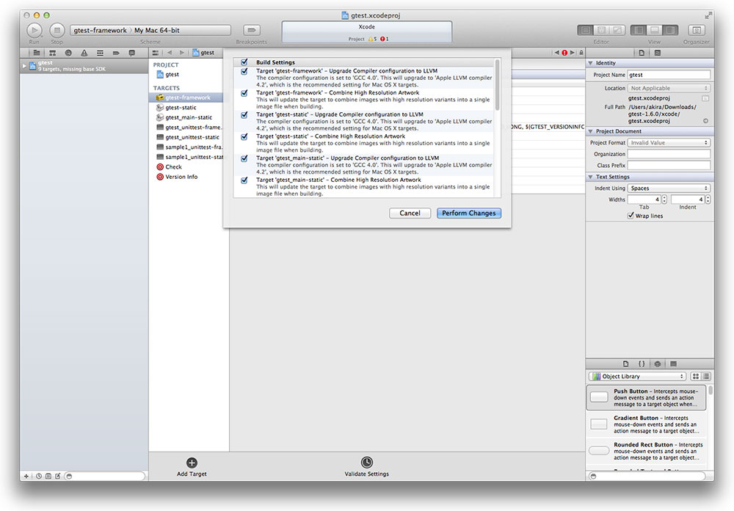Screen dimensions: 734x511
Task: Click the Run button in the toolbar
Action: click(x=34, y=30)
